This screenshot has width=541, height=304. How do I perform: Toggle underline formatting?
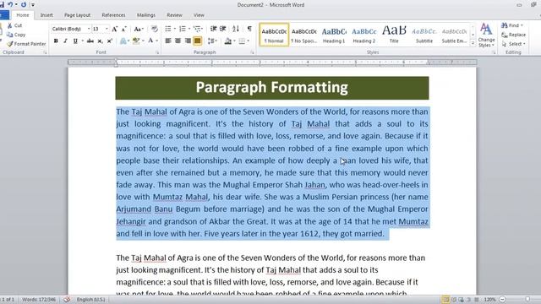[75, 41]
